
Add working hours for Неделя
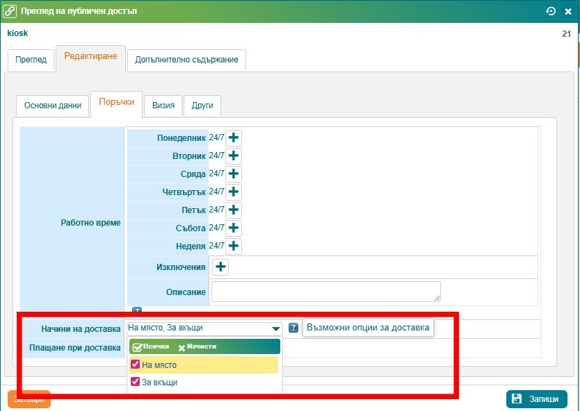pyautogui.click(x=234, y=246)
